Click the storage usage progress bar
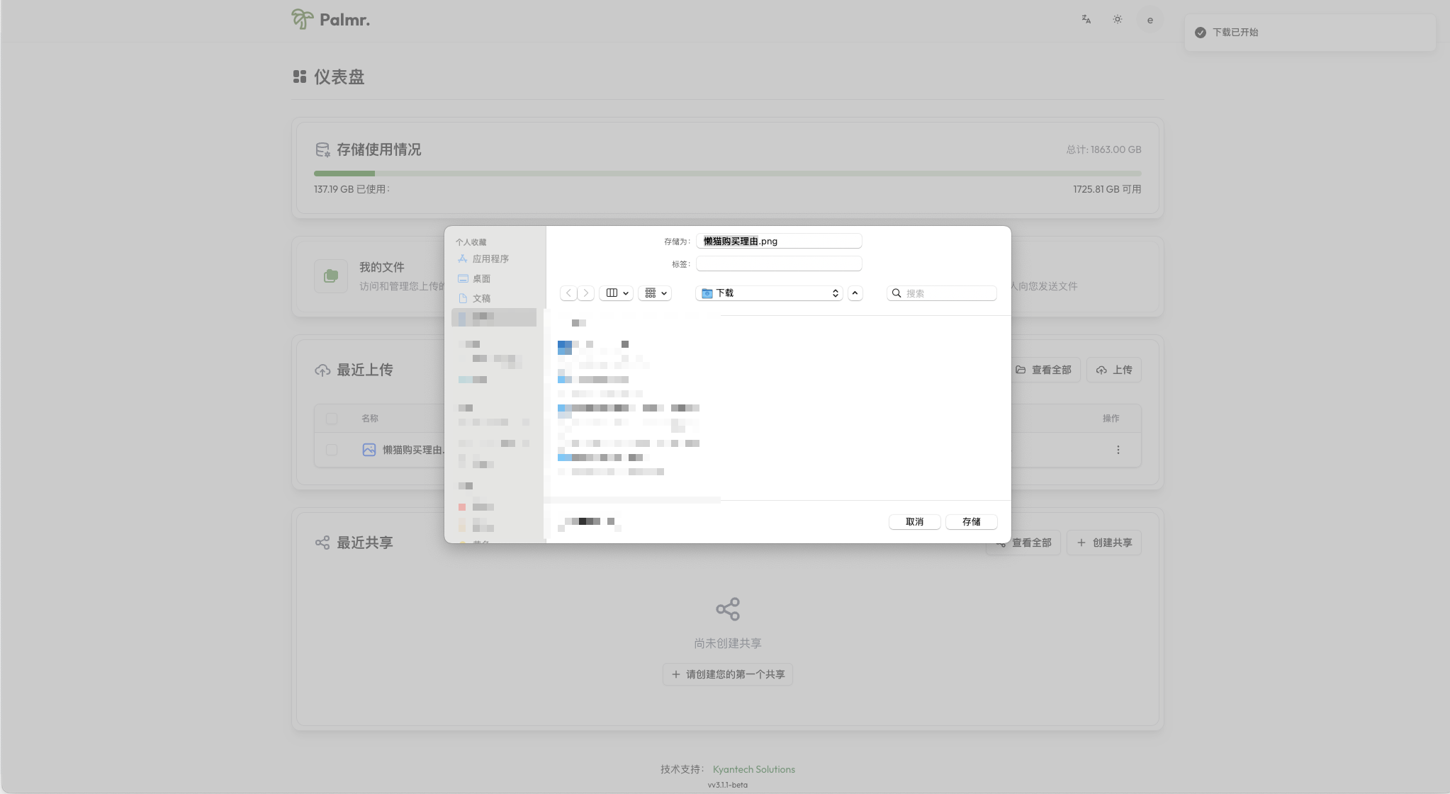 728,174
